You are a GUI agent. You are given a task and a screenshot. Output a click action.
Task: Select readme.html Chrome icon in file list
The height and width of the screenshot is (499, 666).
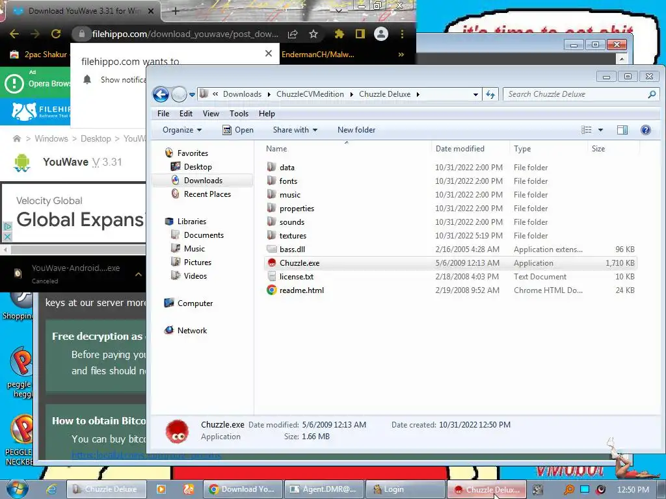[271, 290]
